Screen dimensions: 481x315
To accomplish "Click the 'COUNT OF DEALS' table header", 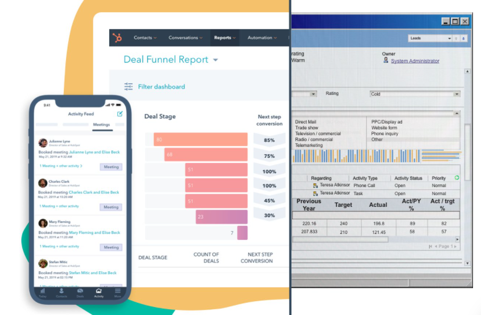I will [x=206, y=257].
